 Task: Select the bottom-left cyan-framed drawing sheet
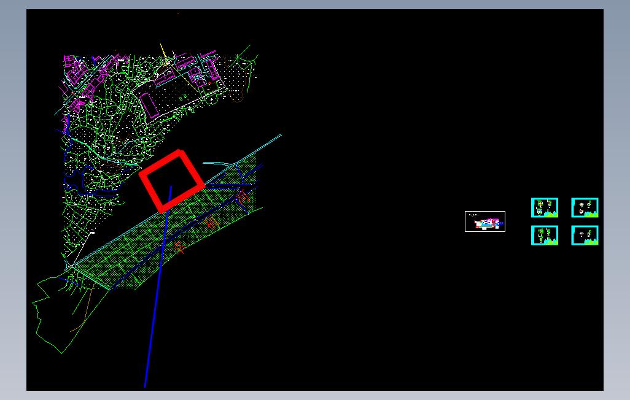545,235
